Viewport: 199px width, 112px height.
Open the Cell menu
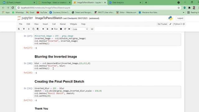[x=54, y=24]
